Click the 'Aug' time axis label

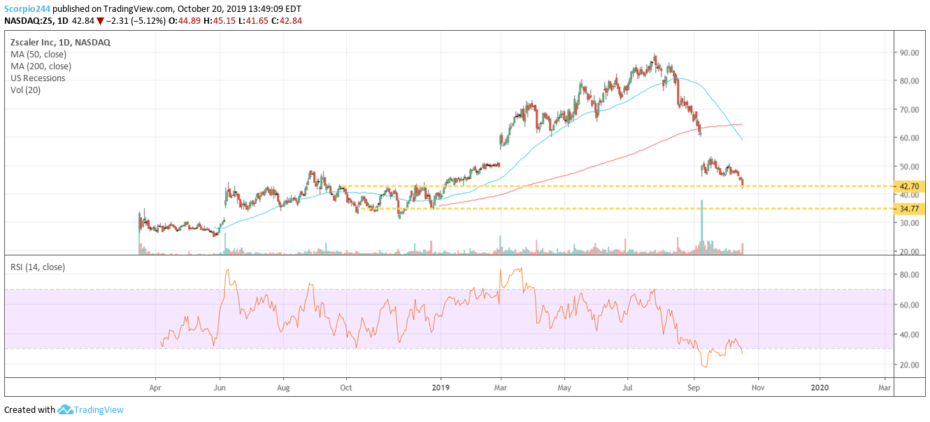tap(283, 386)
